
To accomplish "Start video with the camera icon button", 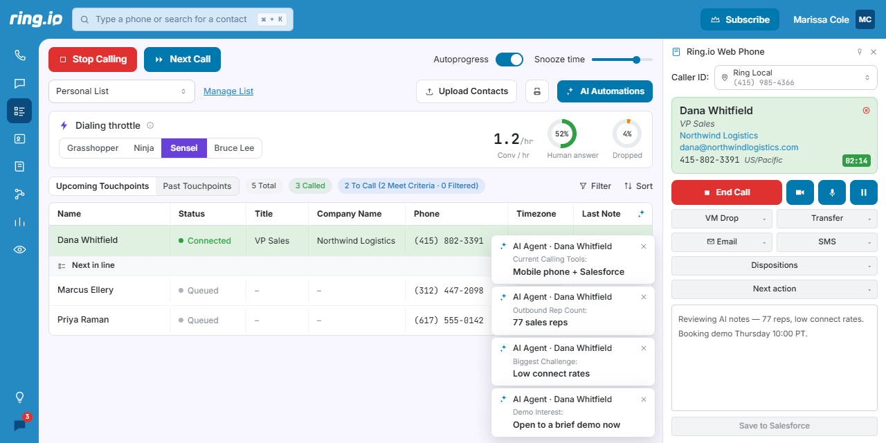I will tap(800, 192).
